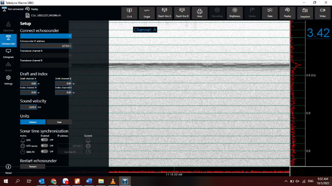Open the Operation sidebar section

coord(8,26)
